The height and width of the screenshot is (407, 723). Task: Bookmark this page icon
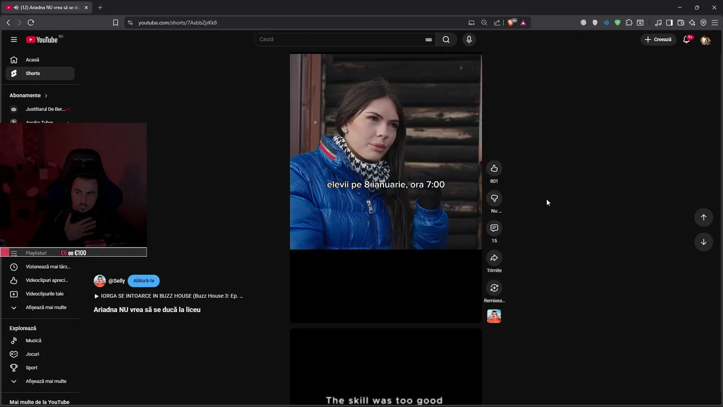(x=116, y=23)
